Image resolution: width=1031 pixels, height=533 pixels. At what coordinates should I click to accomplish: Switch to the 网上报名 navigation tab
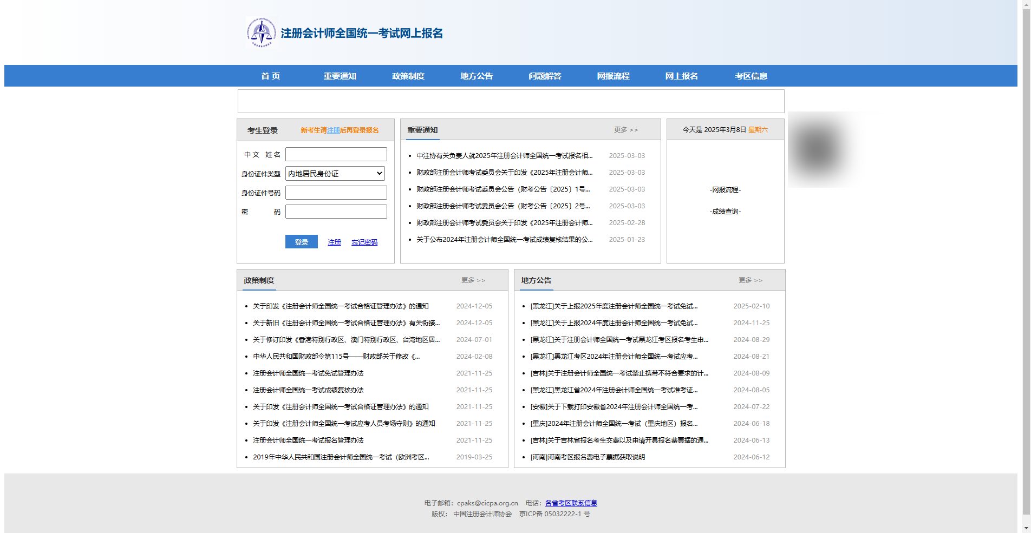[x=682, y=76]
